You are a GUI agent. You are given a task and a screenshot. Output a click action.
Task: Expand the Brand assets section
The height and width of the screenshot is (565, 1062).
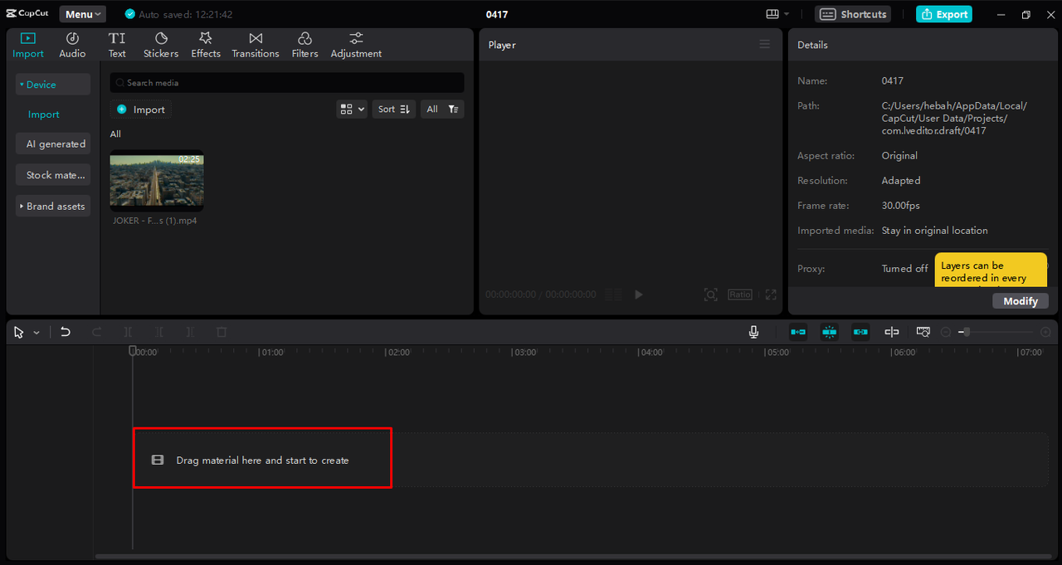(53, 206)
